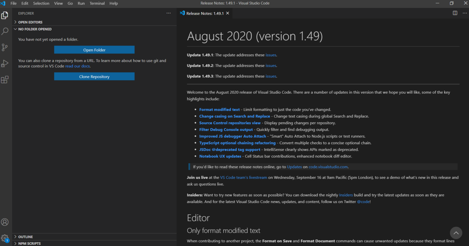Click the EXPLORER panel title

tap(26, 13)
